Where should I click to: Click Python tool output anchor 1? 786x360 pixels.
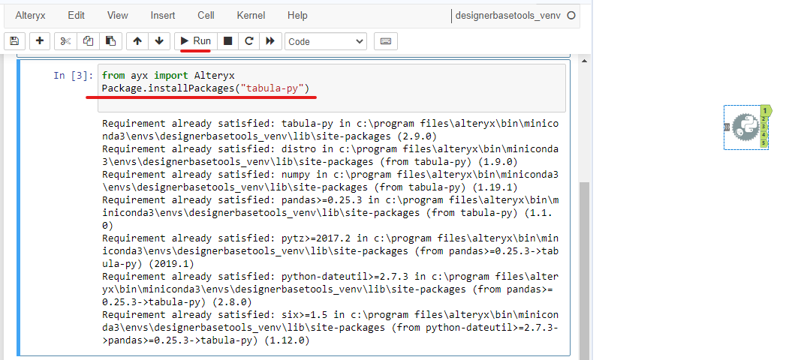pyautogui.click(x=766, y=111)
